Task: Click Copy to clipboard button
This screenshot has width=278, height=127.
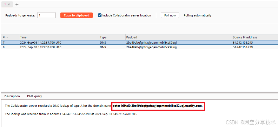Action: 77,15
